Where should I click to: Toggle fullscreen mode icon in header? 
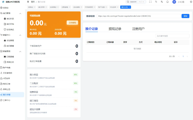click(150, 2)
